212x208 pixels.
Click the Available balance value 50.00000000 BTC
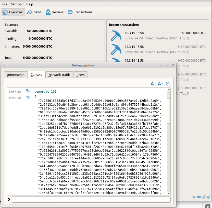click(40, 31)
